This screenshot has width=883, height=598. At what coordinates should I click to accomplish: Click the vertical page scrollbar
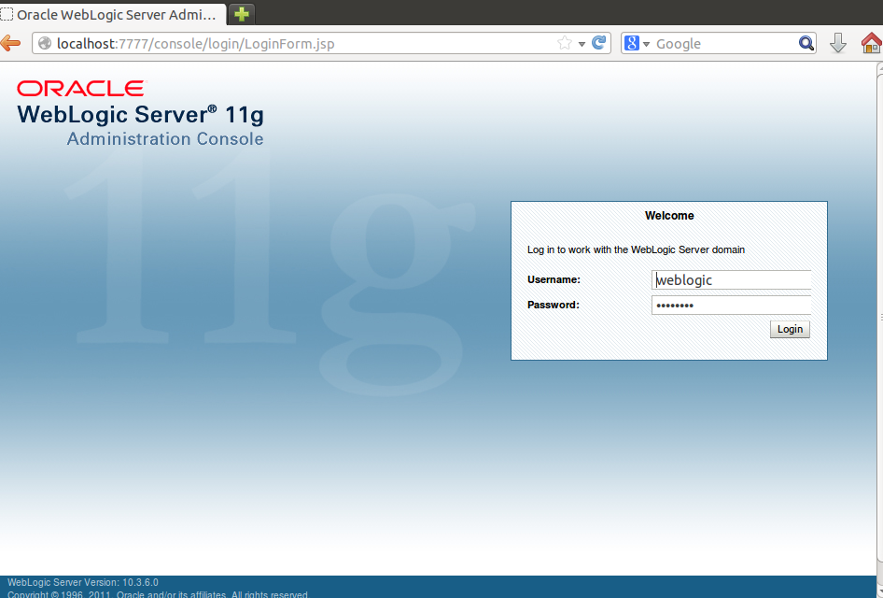(x=879, y=319)
